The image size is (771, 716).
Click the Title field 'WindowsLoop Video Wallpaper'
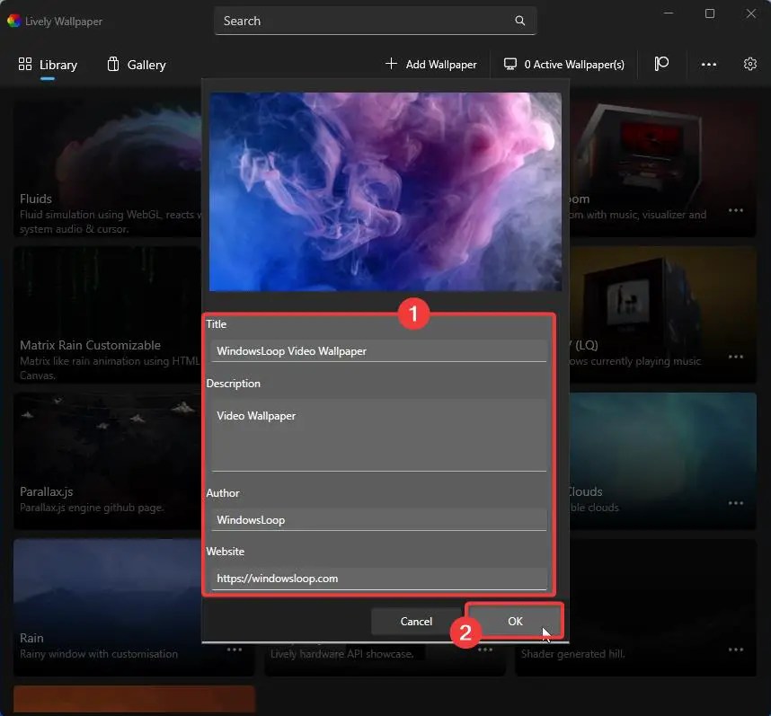click(378, 351)
